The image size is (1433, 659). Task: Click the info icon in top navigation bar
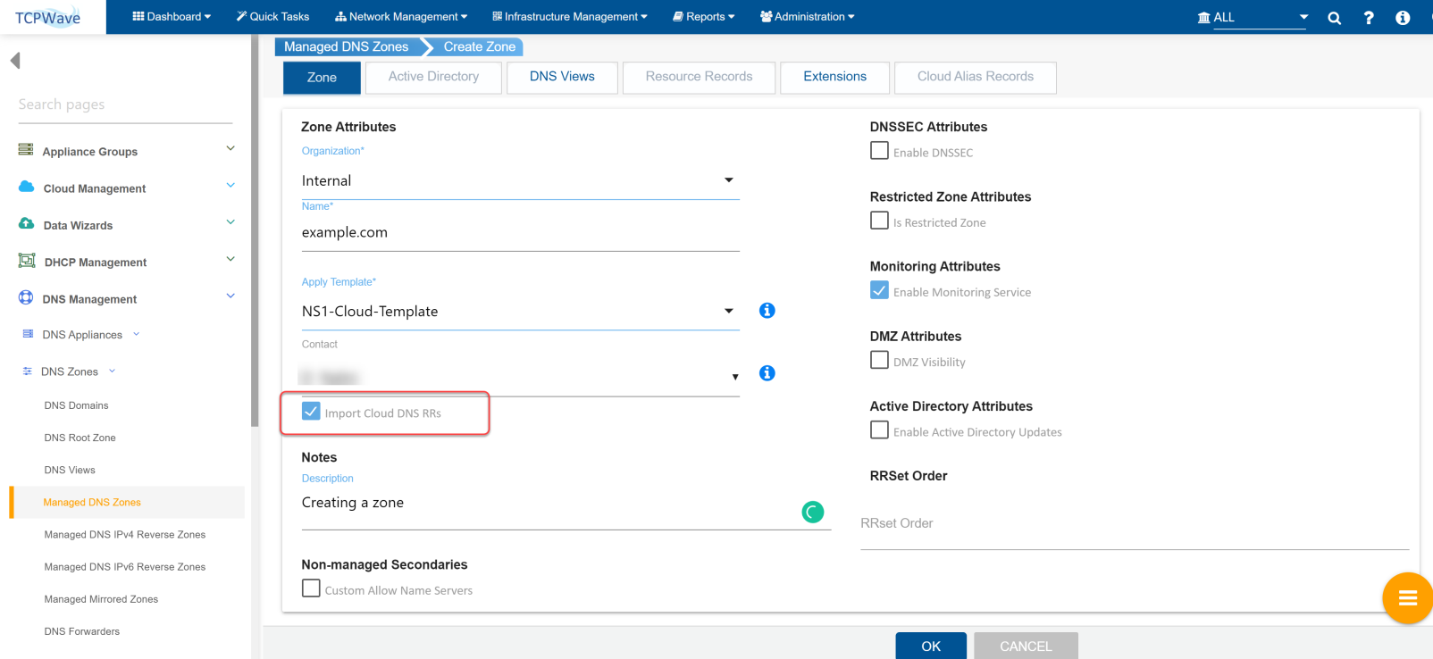click(x=1403, y=18)
